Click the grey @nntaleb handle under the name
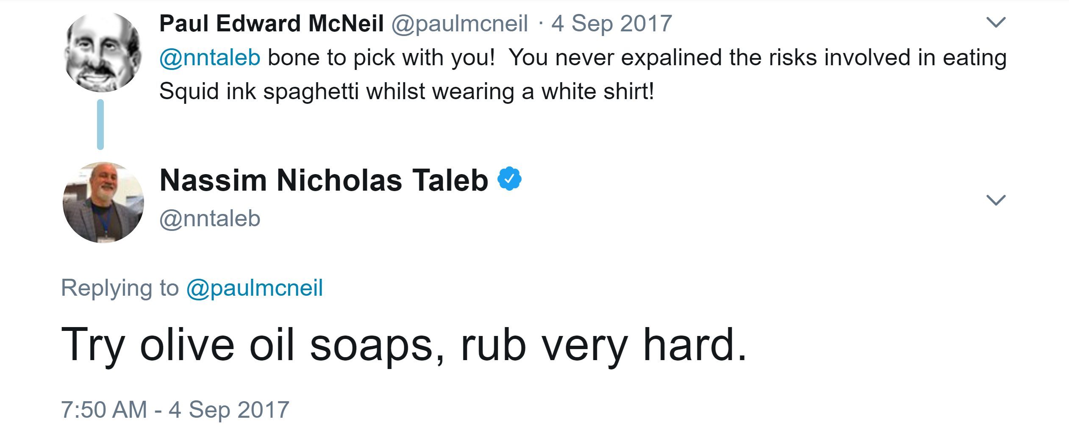 coord(210,219)
